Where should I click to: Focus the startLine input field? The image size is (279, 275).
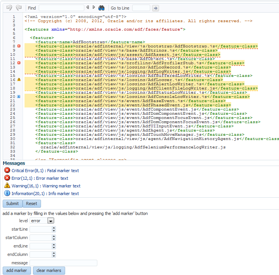click(x=41, y=229)
